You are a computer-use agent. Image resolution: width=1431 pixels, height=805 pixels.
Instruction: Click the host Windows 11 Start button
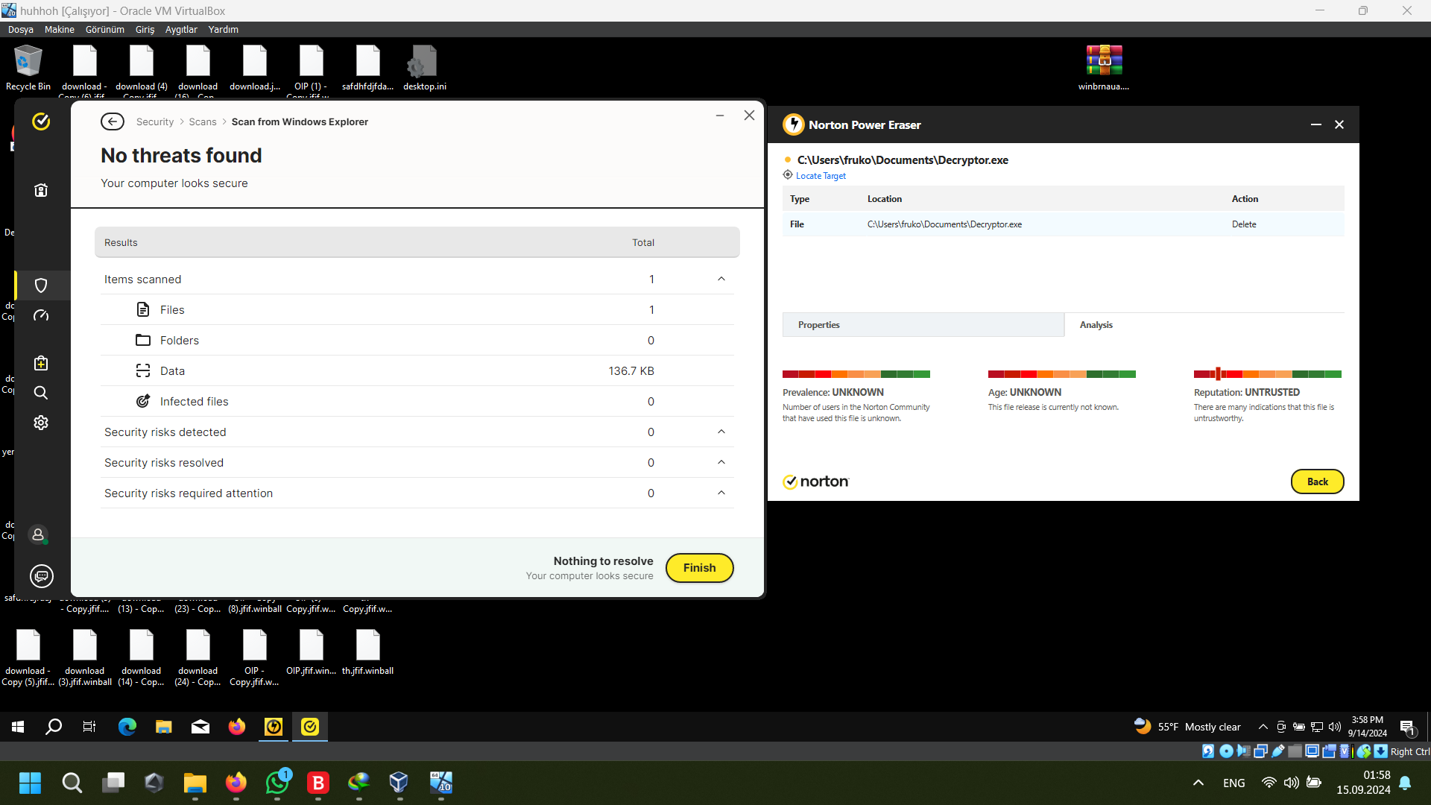pos(31,783)
